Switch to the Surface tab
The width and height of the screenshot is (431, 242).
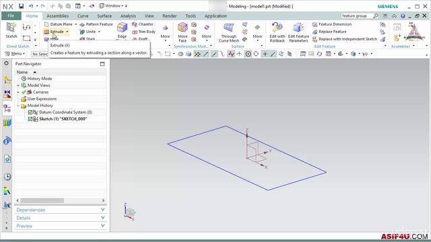click(x=104, y=16)
